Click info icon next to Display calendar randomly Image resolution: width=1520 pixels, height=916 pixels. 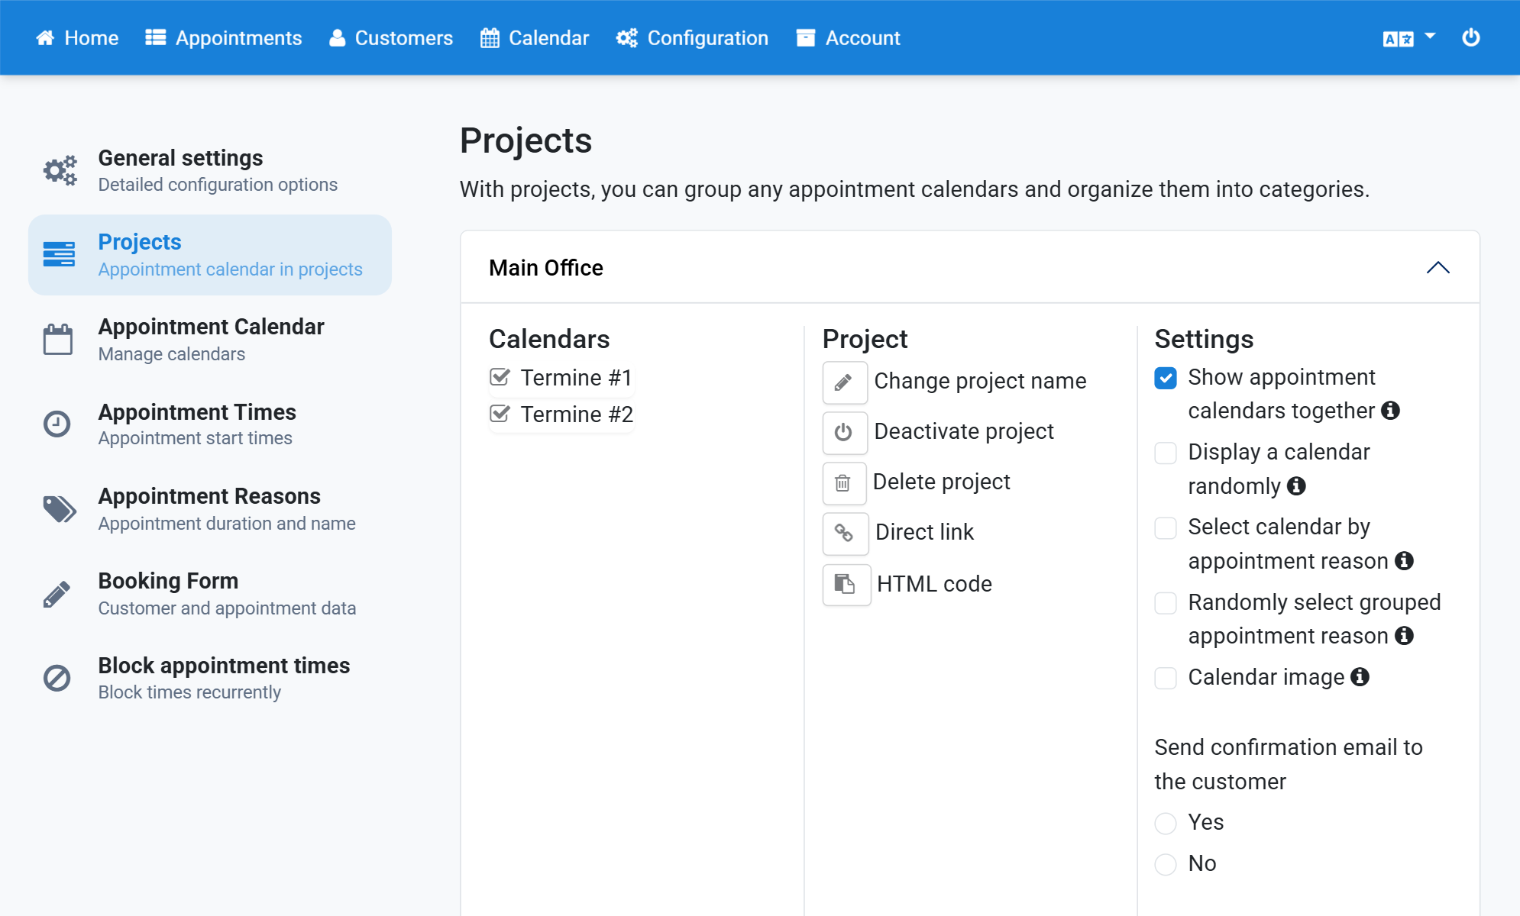(x=1296, y=486)
